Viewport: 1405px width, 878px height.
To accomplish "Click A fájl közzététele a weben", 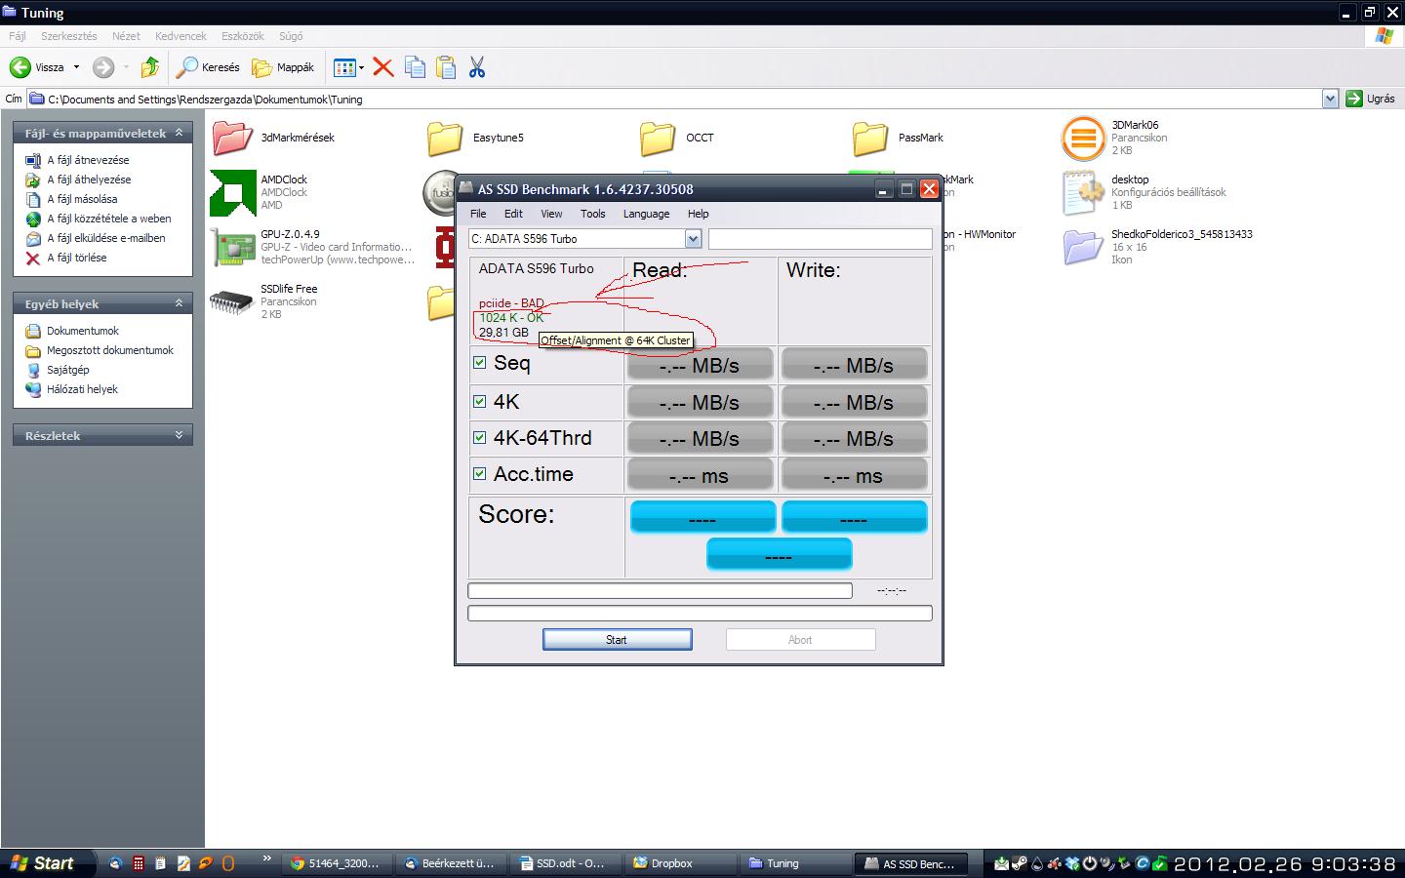I will click(x=108, y=219).
